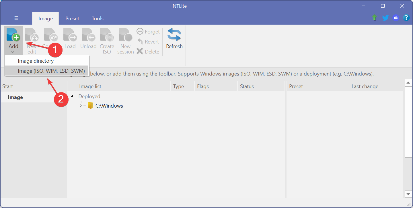Click the Flags column header
The image size is (413, 208).
point(216,86)
